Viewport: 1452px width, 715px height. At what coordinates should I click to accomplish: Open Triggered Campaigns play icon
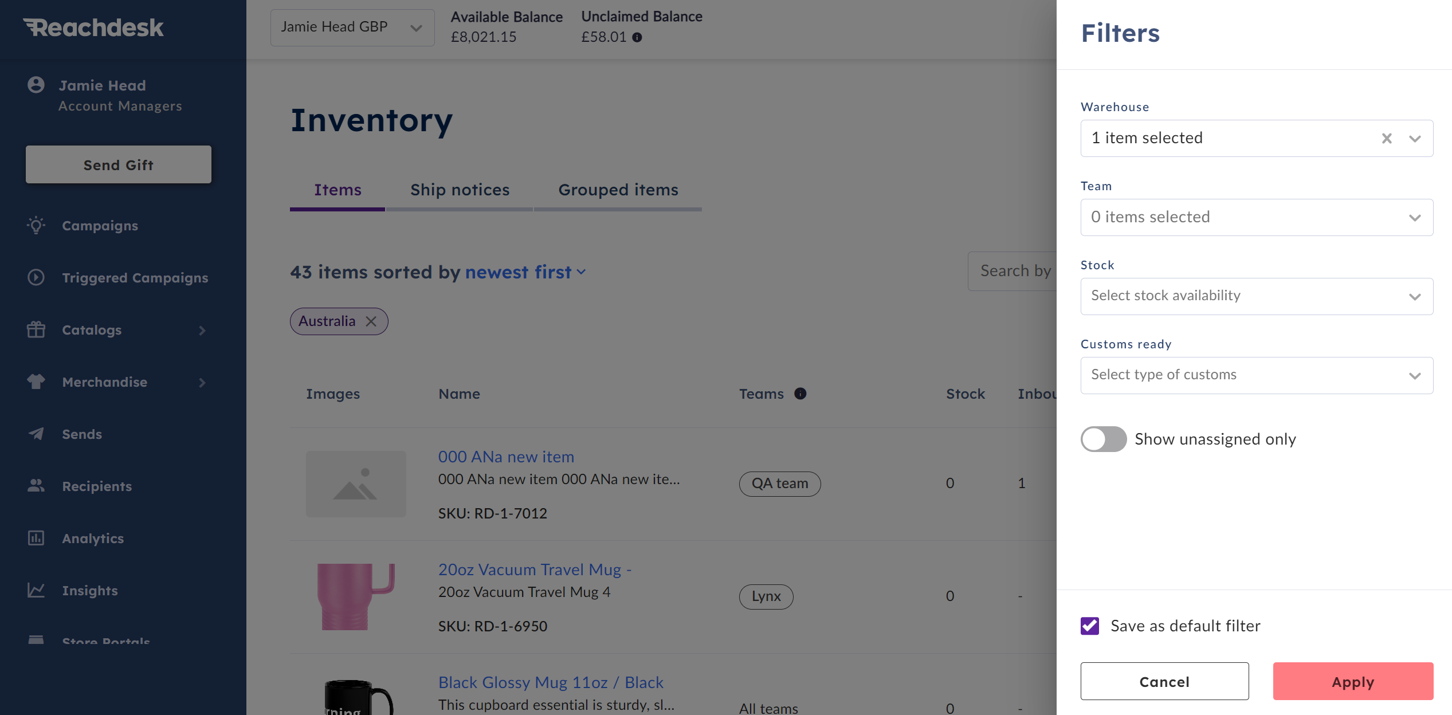[x=36, y=277]
